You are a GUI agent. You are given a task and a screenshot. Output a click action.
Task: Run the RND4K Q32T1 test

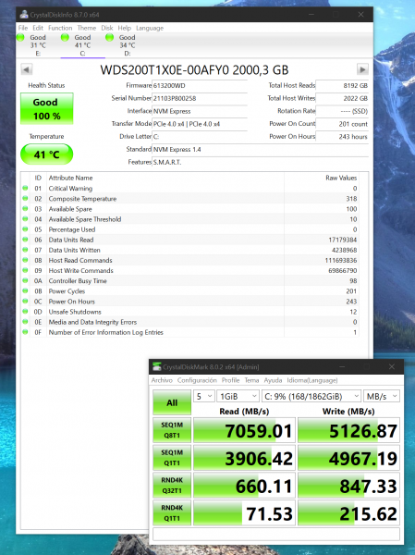pyautogui.click(x=172, y=486)
